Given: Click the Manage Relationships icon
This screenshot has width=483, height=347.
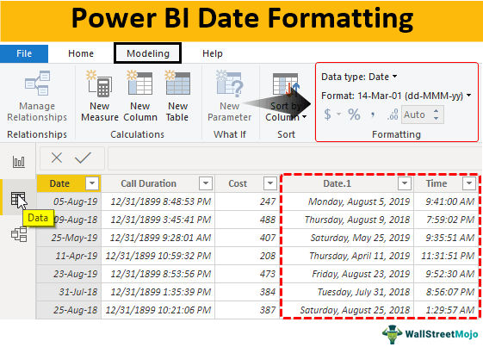Looking at the screenshot, I should coord(37,84).
